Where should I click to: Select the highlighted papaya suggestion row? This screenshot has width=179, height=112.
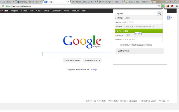pos(139,31)
